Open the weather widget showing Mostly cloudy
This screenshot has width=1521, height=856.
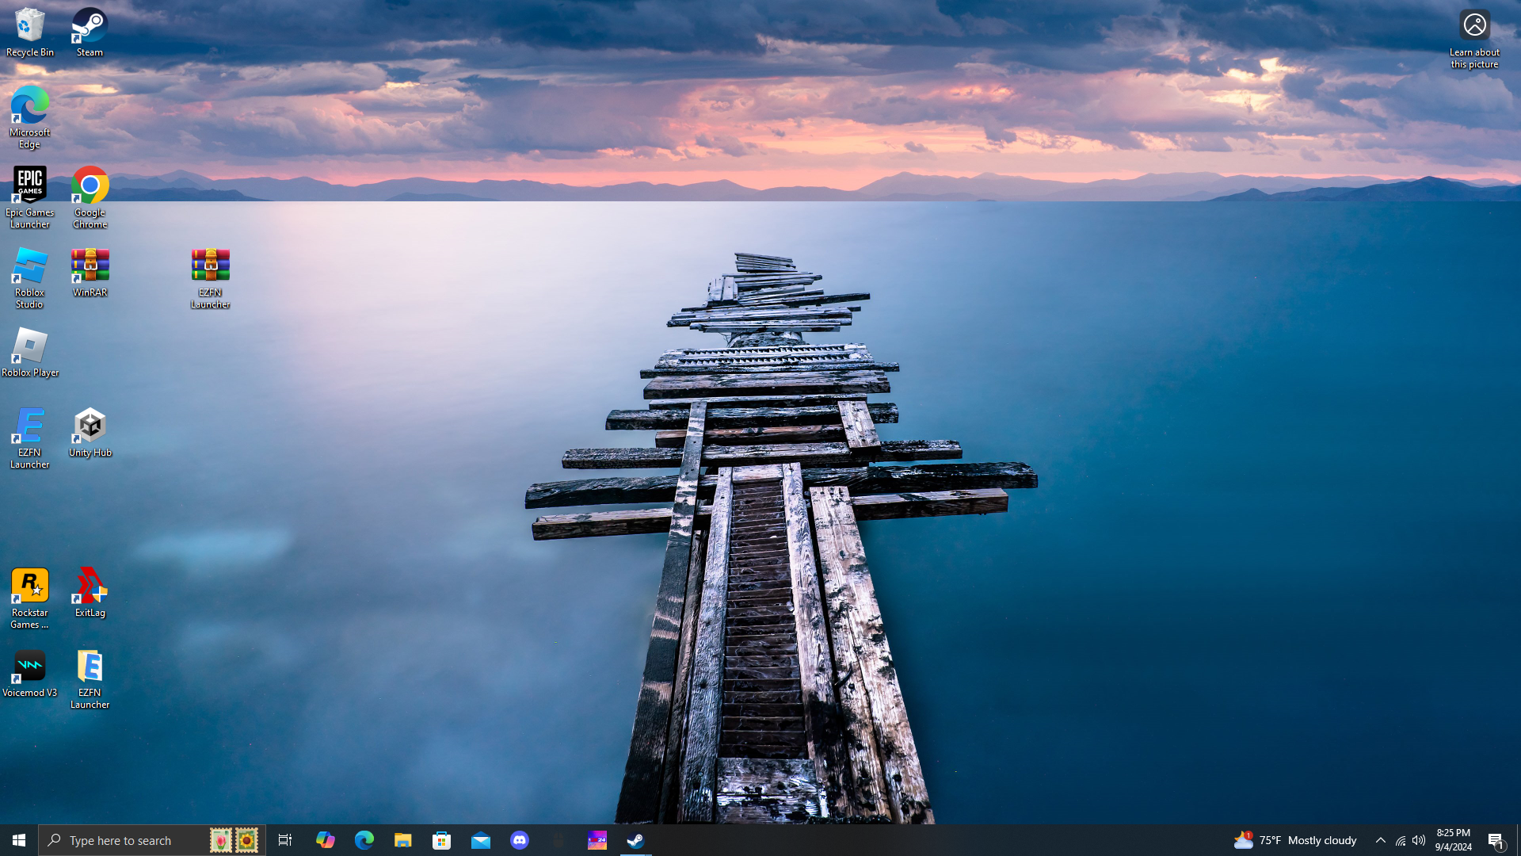1296,840
